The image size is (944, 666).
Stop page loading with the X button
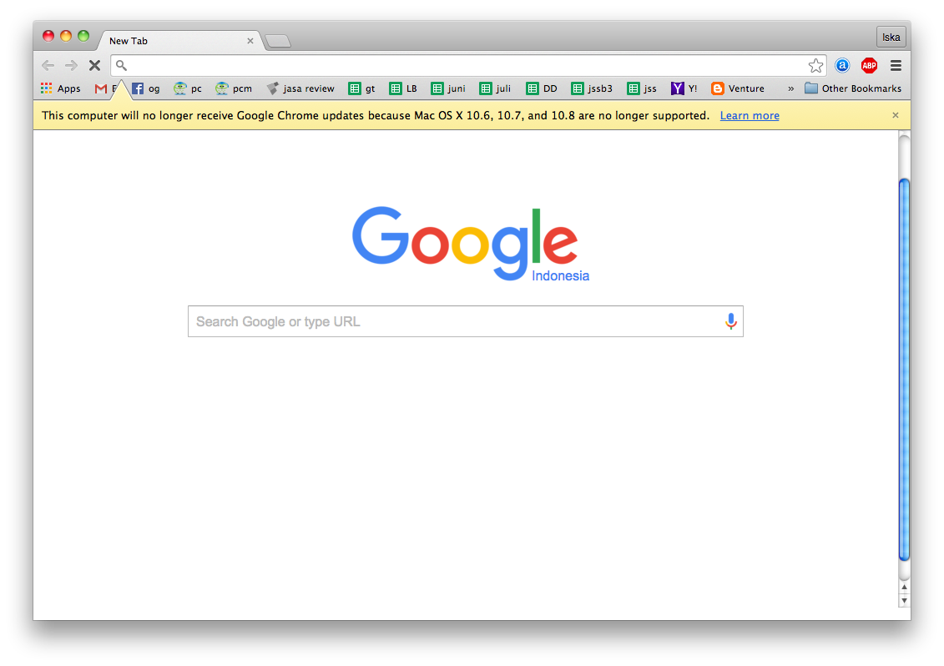pyautogui.click(x=94, y=66)
